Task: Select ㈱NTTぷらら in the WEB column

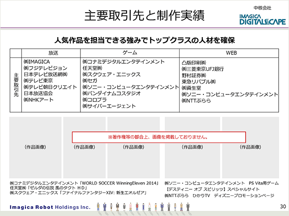Action: [196, 101]
